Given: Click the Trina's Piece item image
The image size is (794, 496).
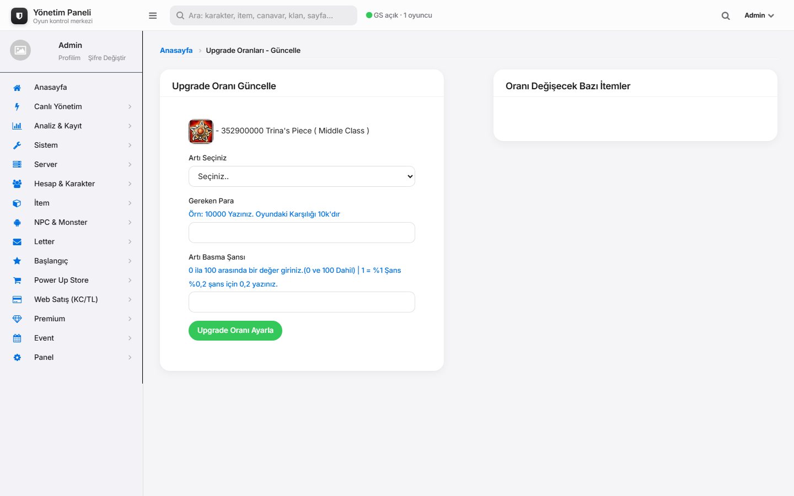Looking at the screenshot, I should (201, 131).
